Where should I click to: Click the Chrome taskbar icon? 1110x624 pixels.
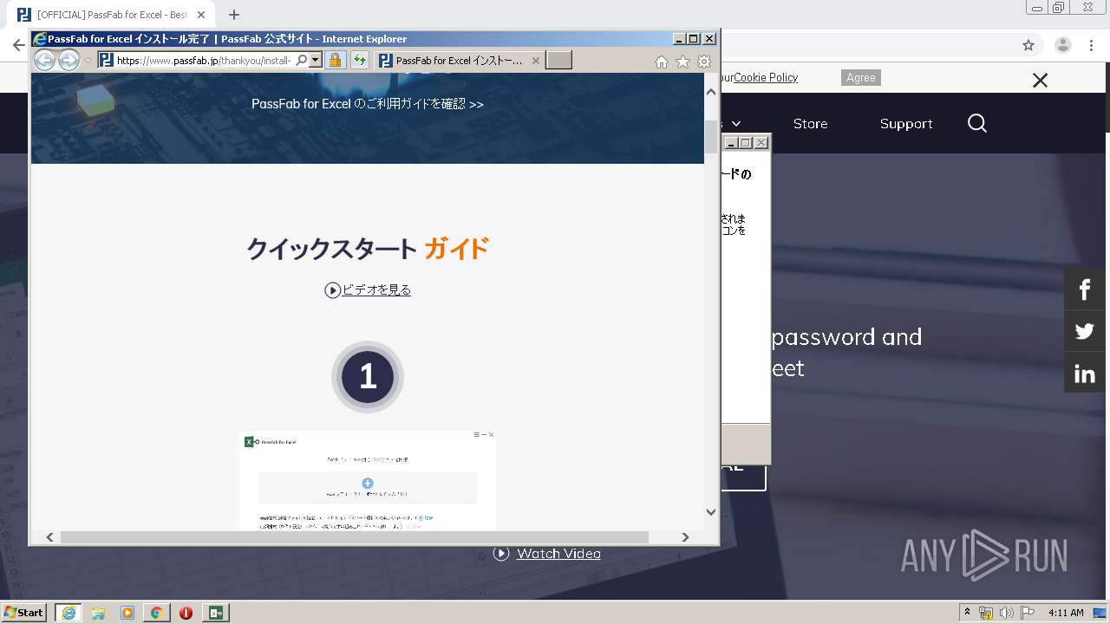click(x=156, y=613)
